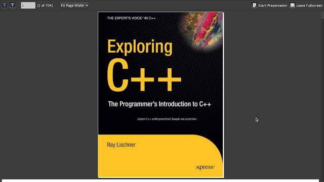This screenshot has width=324, height=182.
Task: Click the "Apress" publisher logo
Action: coord(205,167)
